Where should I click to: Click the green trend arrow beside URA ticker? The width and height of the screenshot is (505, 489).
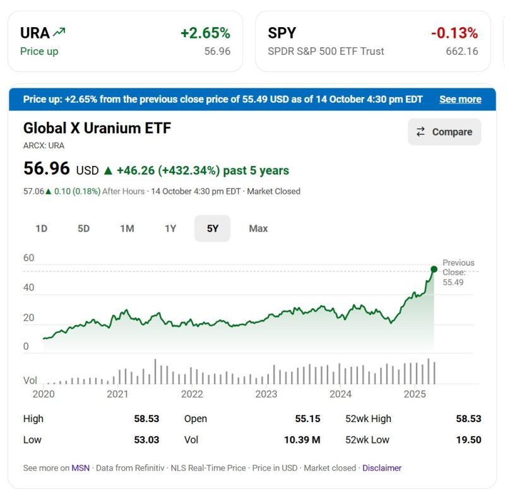coord(59,30)
